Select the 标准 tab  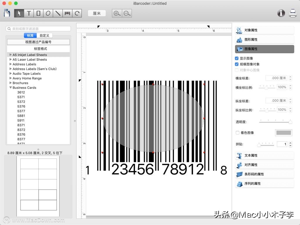(x=30, y=35)
